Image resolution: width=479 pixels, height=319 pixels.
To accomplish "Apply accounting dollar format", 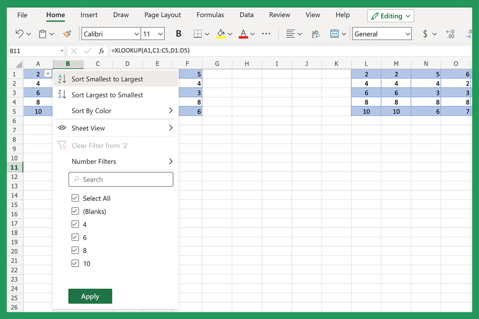I will (426, 34).
